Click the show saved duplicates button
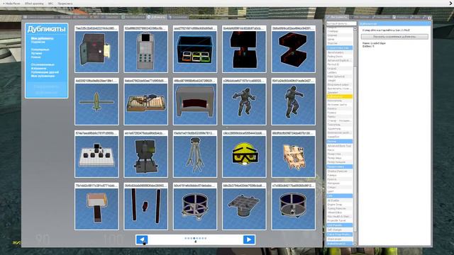 coord(394,37)
